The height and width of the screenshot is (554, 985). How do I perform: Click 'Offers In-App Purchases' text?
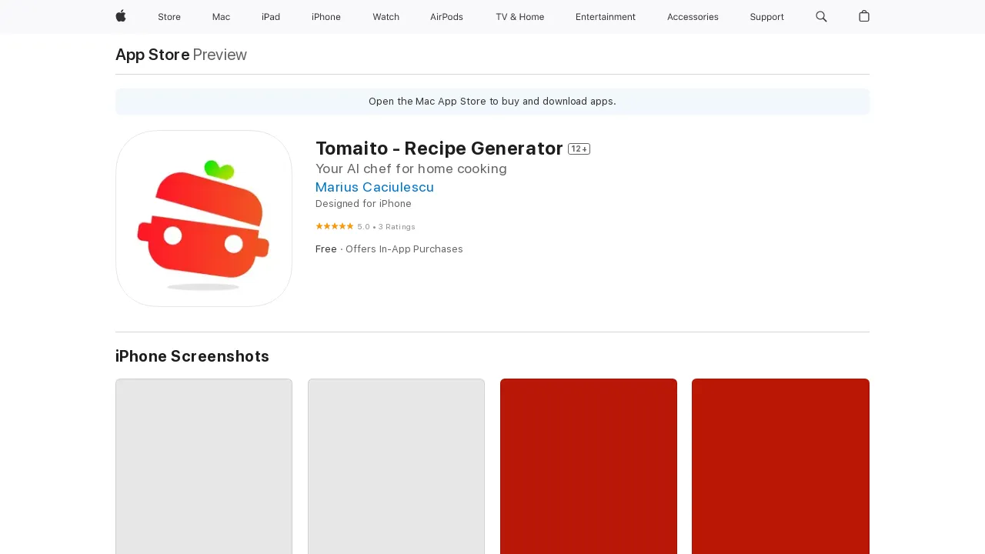click(x=404, y=249)
